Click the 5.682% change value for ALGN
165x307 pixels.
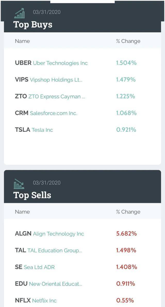tap(126, 234)
